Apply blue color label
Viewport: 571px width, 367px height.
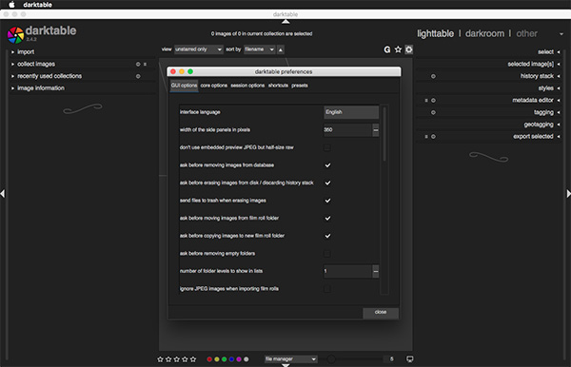click(x=231, y=359)
